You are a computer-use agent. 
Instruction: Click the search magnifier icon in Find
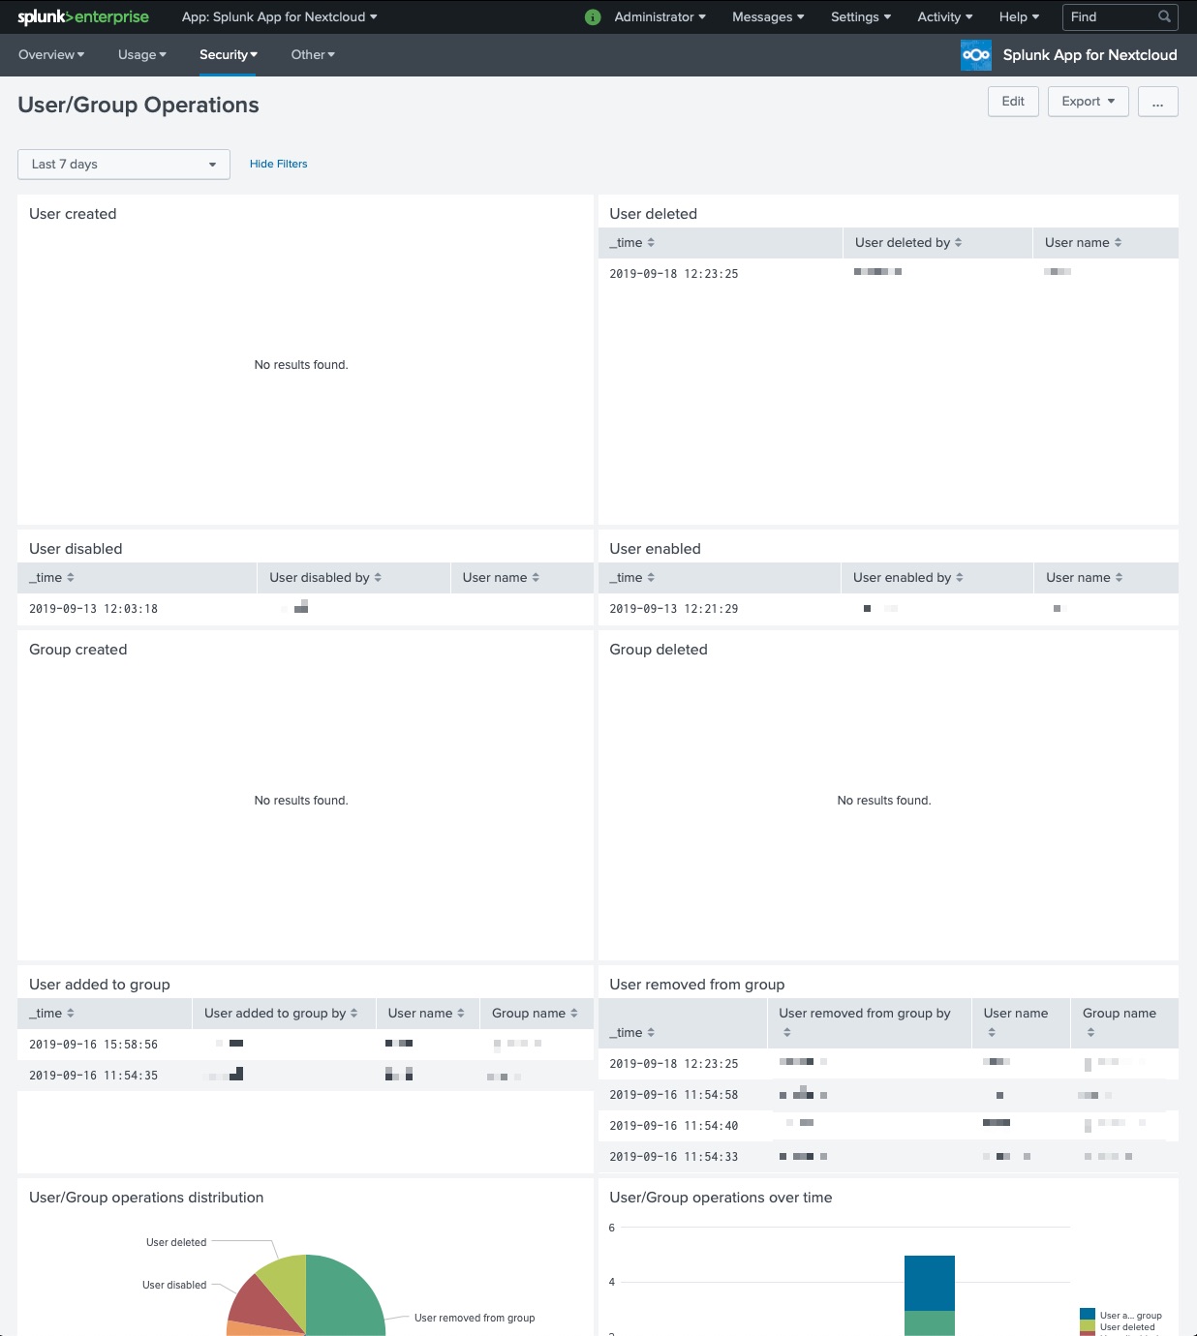pyautogui.click(x=1164, y=16)
